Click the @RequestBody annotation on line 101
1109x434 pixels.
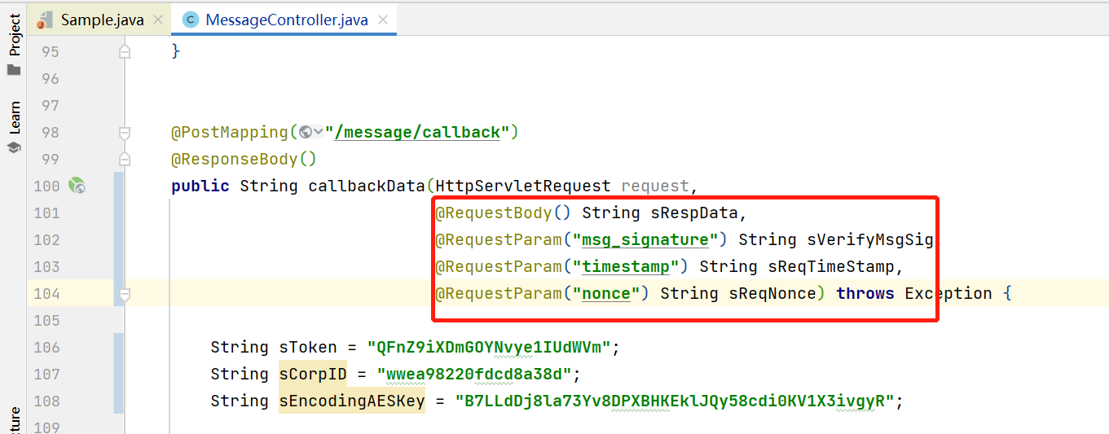pos(494,213)
